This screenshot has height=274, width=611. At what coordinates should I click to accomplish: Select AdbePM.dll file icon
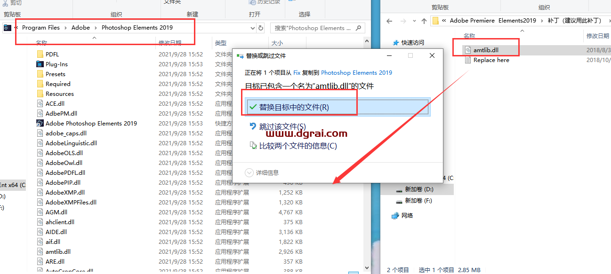pyautogui.click(x=40, y=114)
